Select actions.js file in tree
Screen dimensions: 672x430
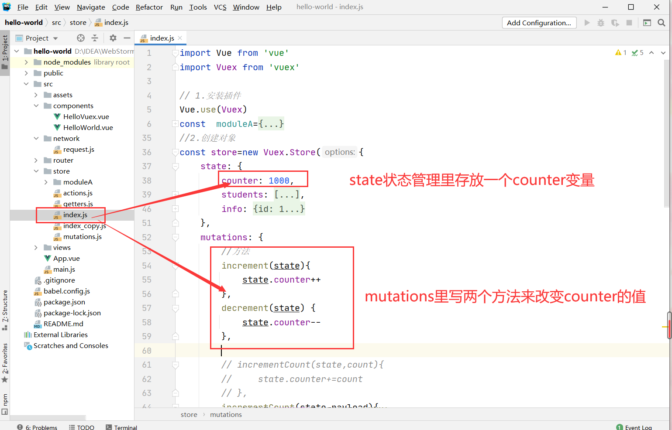tap(78, 193)
